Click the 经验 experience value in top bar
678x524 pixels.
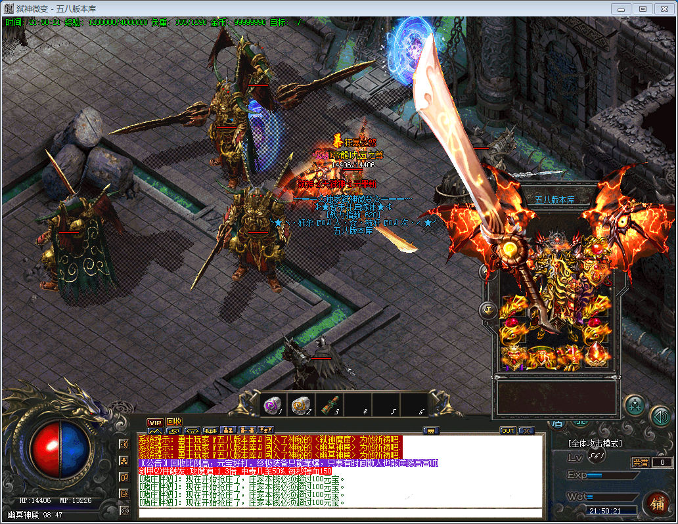click(106, 22)
